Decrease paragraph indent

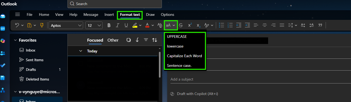click(239, 25)
